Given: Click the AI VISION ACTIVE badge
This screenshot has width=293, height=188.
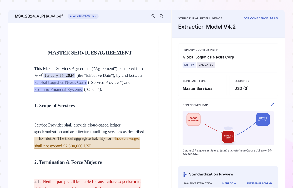Looking at the screenshot, I should pos(83,16).
